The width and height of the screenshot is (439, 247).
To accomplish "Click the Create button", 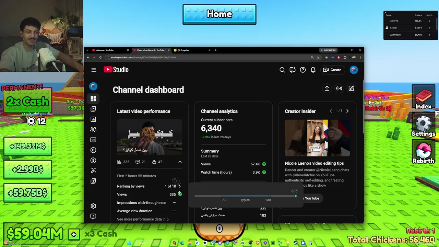I will coord(332,70).
